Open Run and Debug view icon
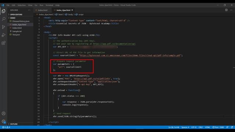The width and height of the screenshot is (235, 132). [x=3, y=35]
